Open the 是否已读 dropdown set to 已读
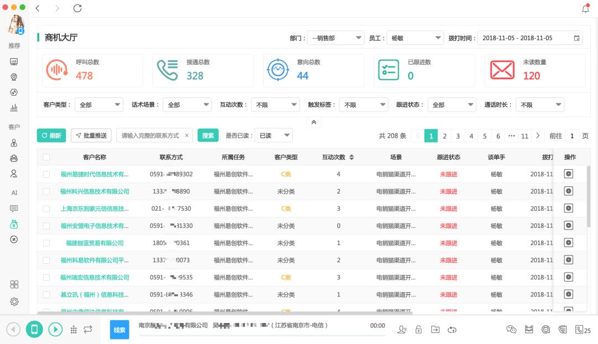The height and width of the screenshot is (344, 598). point(275,135)
